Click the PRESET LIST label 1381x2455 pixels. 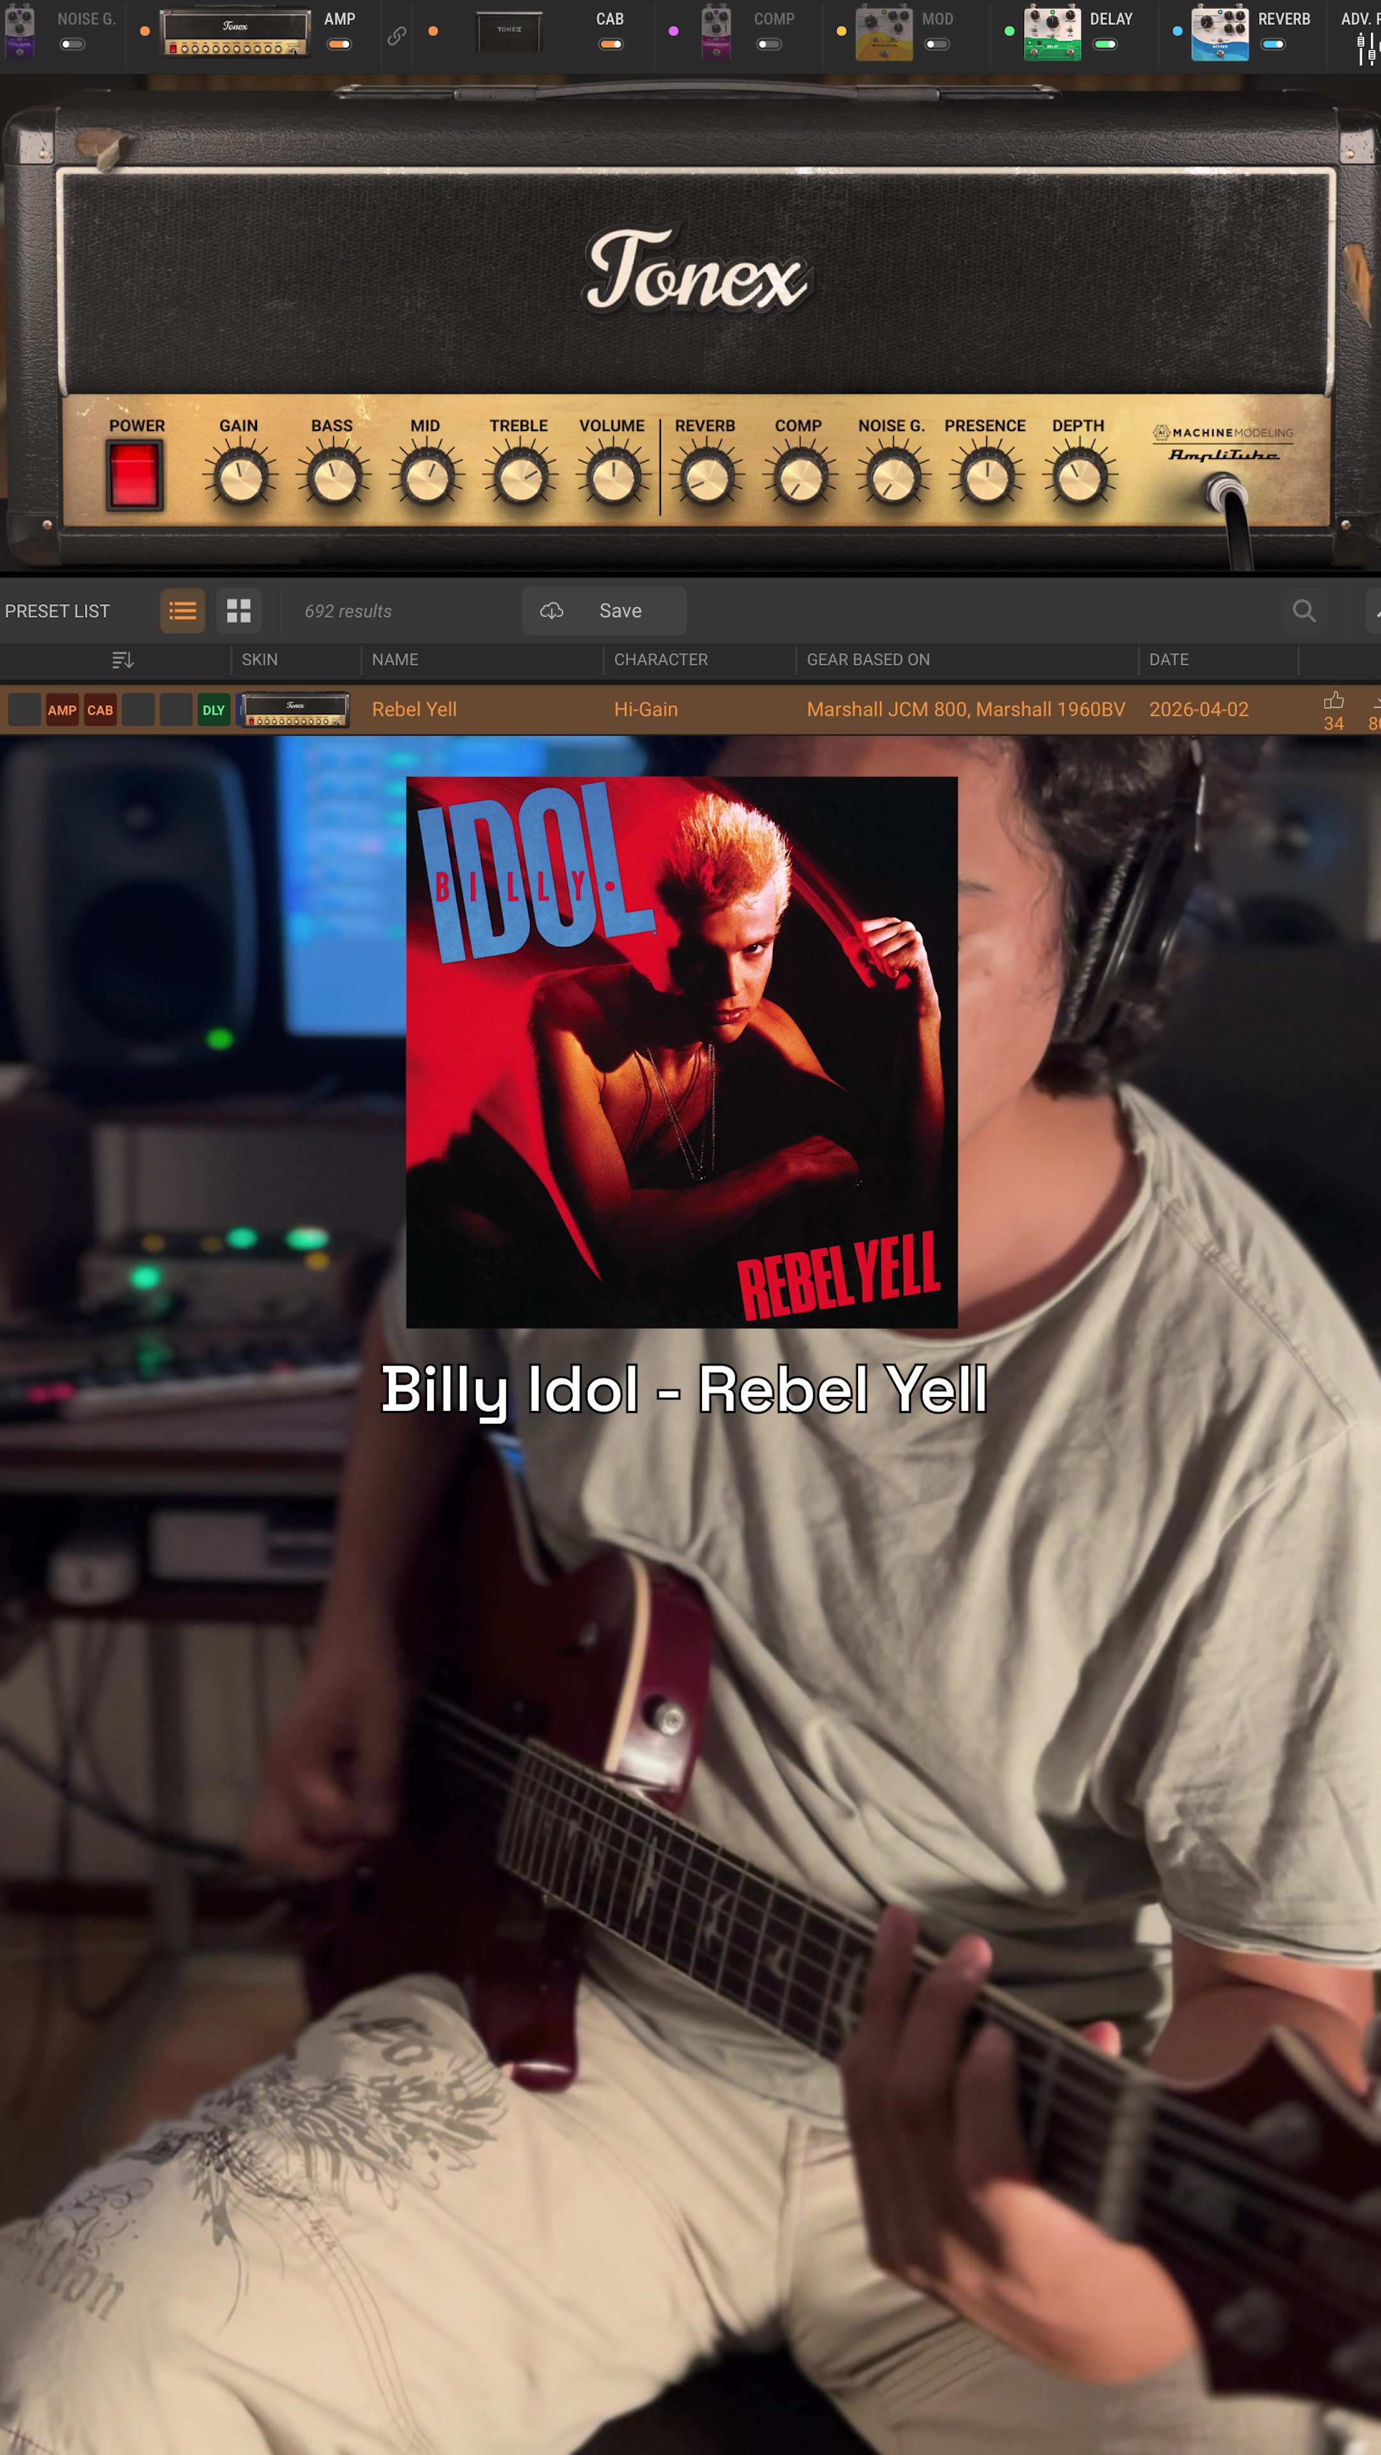pyautogui.click(x=57, y=611)
